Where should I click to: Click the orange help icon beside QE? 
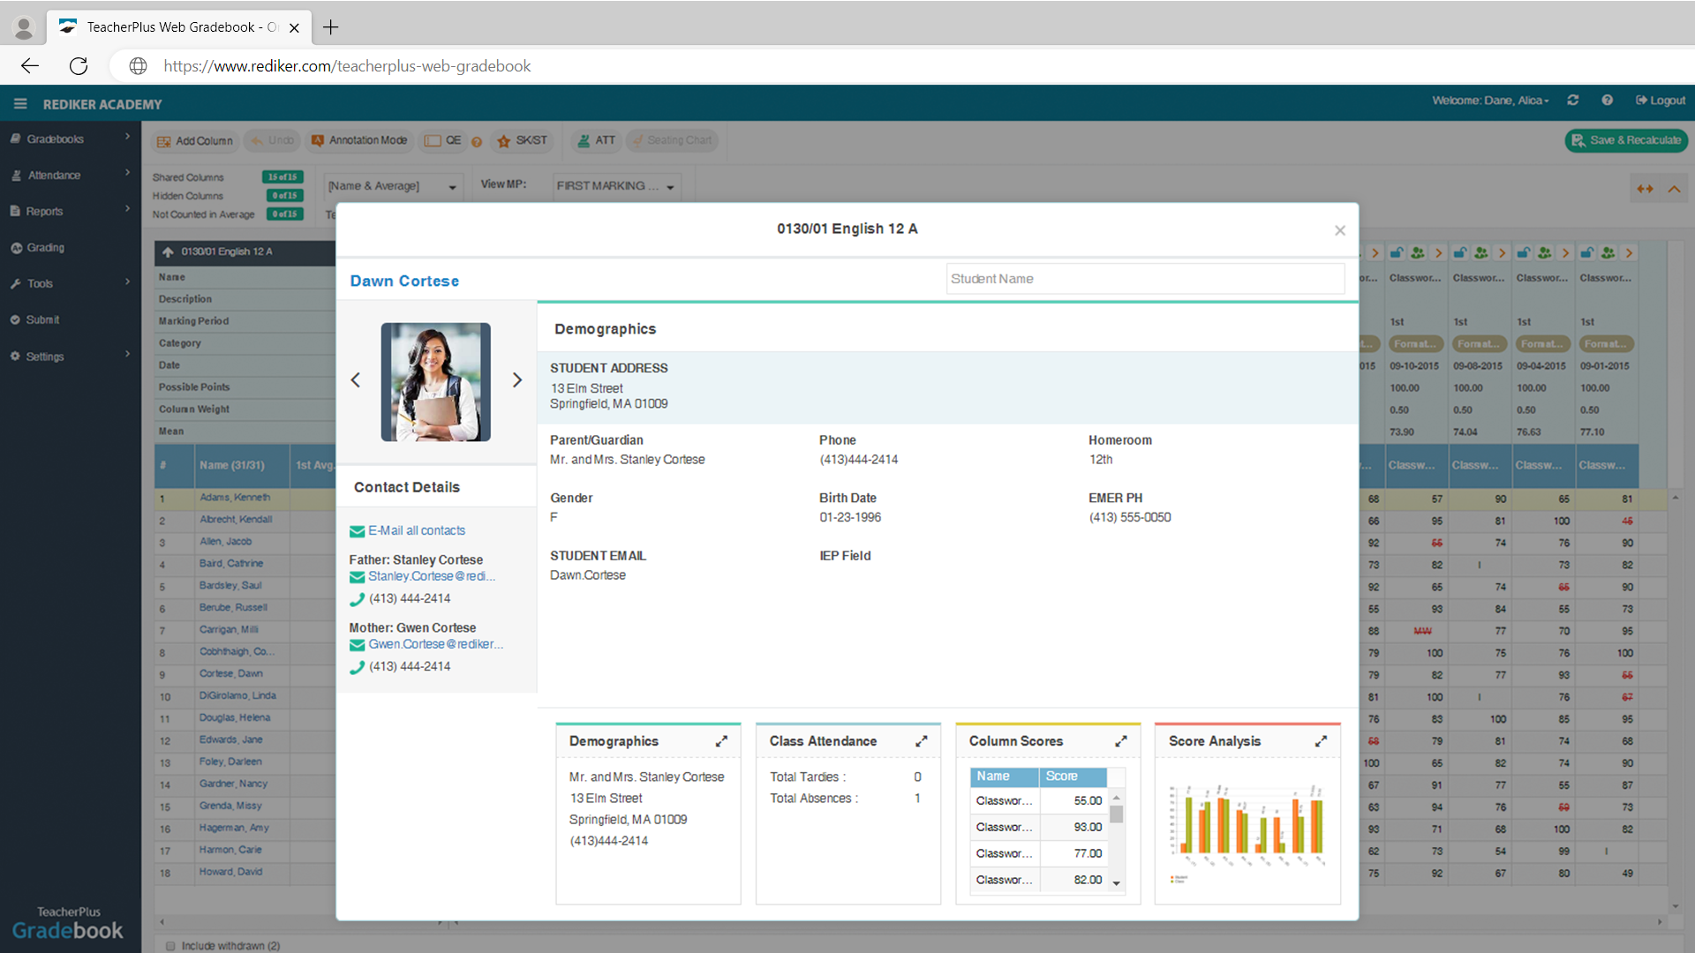pos(477,141)
